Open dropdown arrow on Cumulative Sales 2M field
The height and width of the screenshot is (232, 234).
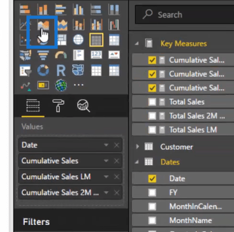(x=106, y=192)
